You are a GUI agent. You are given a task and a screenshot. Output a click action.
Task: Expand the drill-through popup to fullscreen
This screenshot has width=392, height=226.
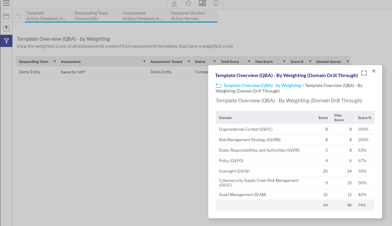point(364,73)
